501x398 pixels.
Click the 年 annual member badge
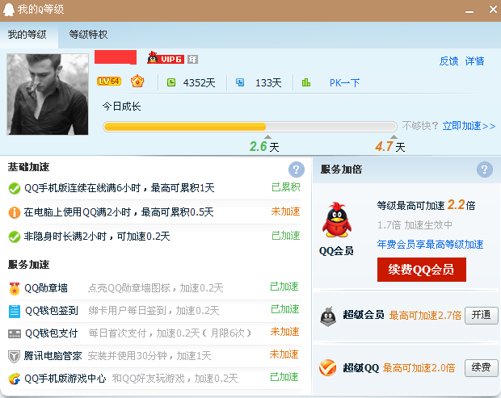pyautogui.click(x=192, y=60)
